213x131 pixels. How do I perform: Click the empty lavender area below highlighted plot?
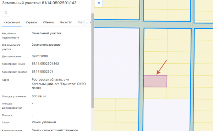click(167, 115)
